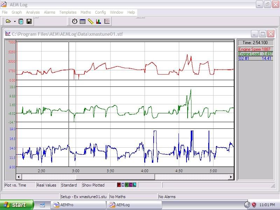280x210 pixels.
Task: Expand hidden system tray icons arrow
Action: [x=247, y=205]
